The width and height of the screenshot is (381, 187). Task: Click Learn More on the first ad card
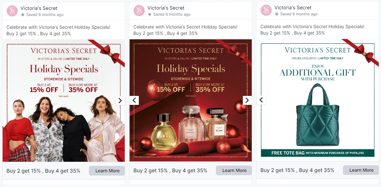[107, 171]
